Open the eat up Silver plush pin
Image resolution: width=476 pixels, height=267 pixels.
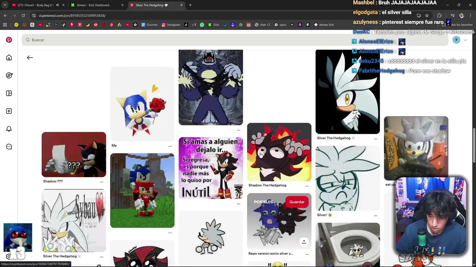(x=416, y=148)
